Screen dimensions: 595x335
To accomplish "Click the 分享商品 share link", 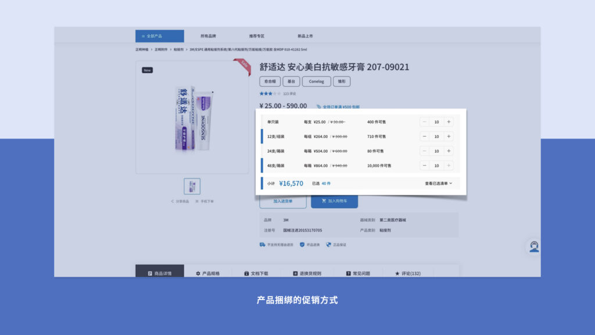I will pyautogui.click(x=180, y=201).
